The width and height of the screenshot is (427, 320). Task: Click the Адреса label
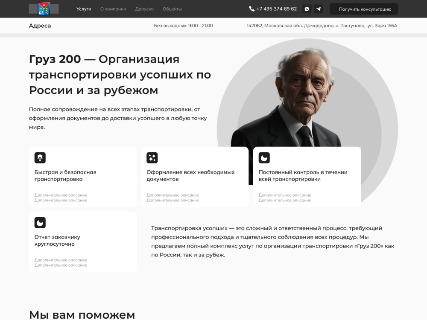[40, 26]
